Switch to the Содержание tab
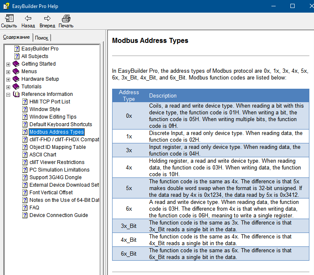Viewport: 314px width, 275px height. click(16, 37)
